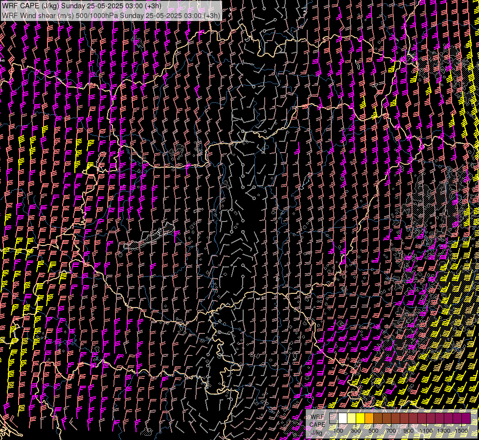Click the 300 legend label
The height and width of the screenshot is (440, 479).
pos(356,431)
